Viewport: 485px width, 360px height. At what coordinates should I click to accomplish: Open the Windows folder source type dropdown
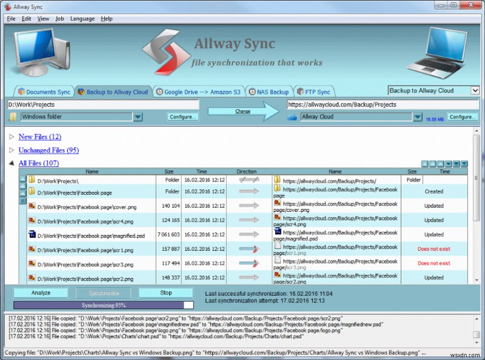(x=137, y=117)
